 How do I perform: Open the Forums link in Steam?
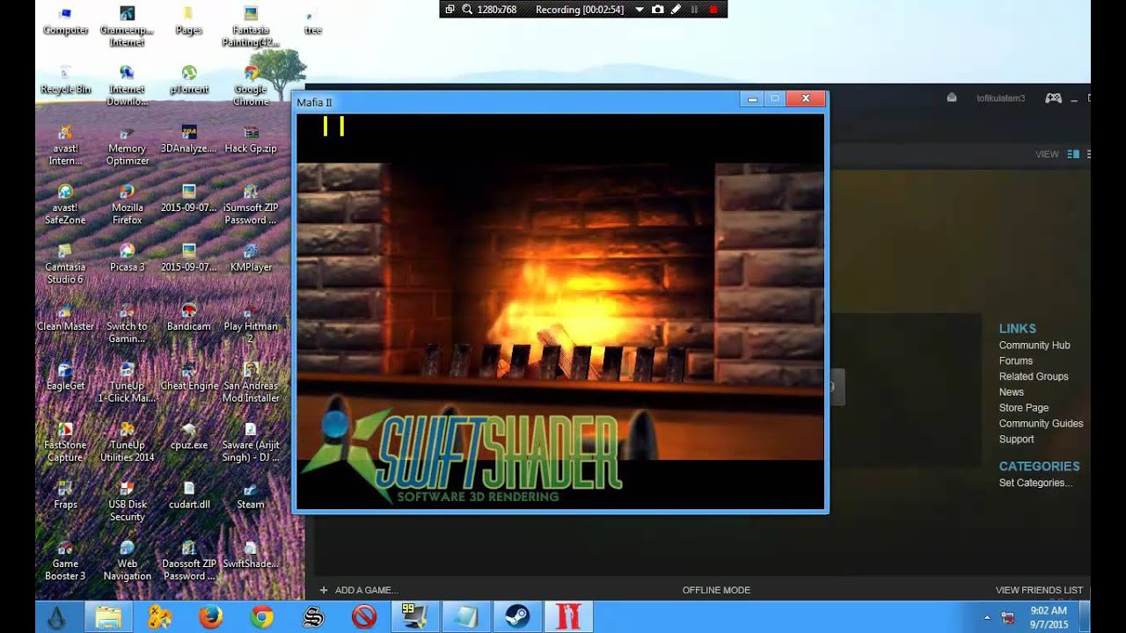[1016, 360]
